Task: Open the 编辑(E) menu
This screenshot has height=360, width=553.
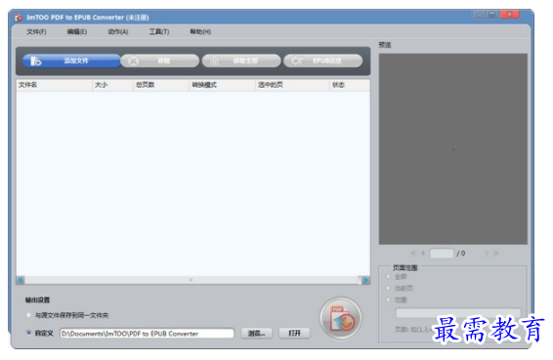Action: pyautogui.click(x=77, y=31)
